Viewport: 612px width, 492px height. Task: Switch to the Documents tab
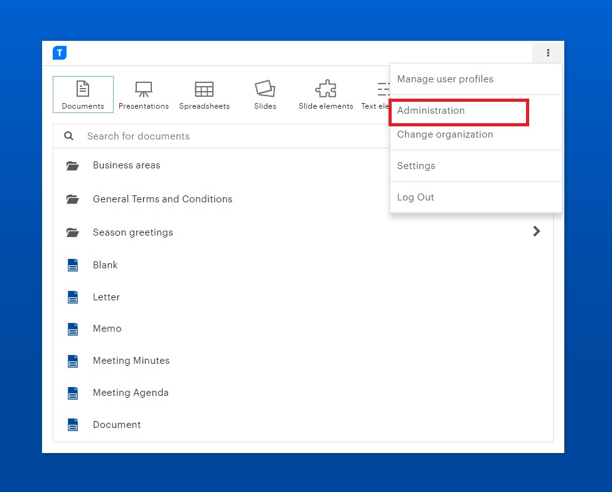83,94
